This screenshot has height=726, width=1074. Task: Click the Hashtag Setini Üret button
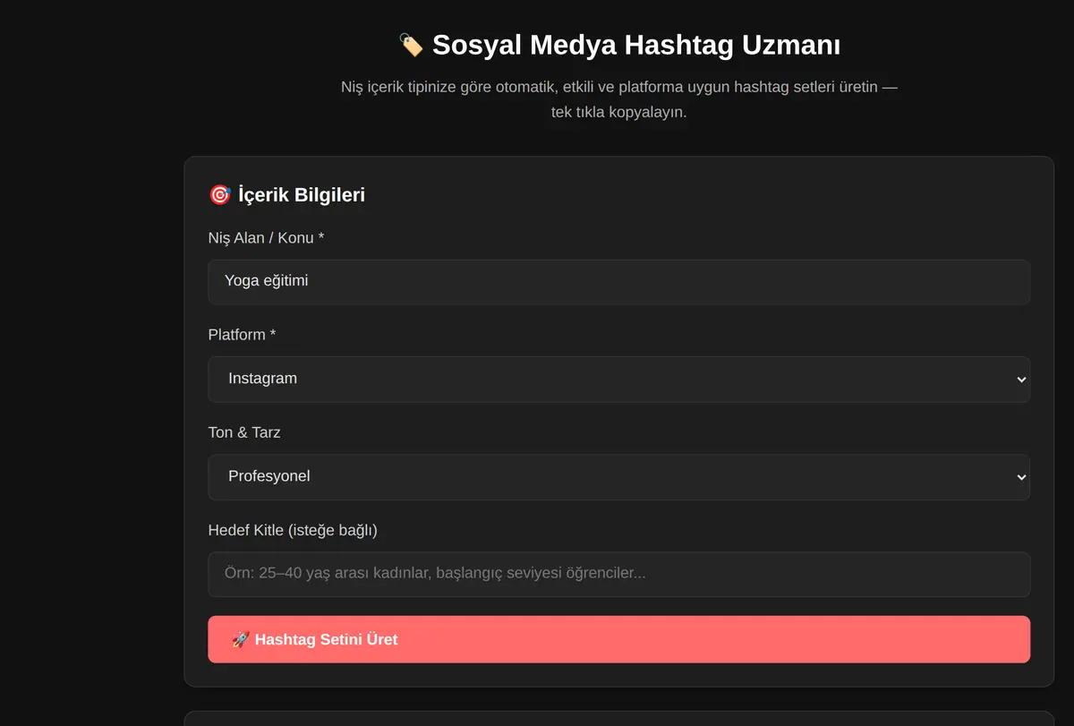point(618,639)
